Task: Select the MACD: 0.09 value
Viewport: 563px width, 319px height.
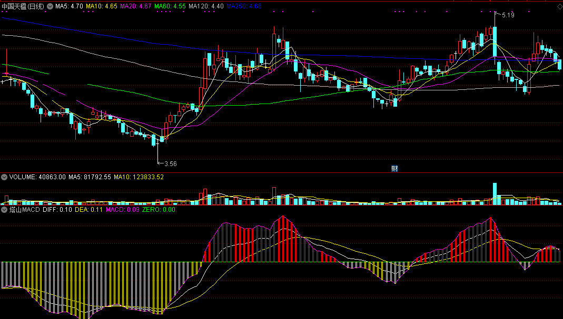Action: click(122, 210)
